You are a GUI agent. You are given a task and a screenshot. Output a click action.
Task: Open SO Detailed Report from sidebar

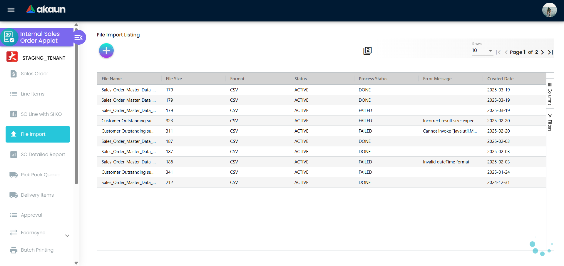click(43, 155)
